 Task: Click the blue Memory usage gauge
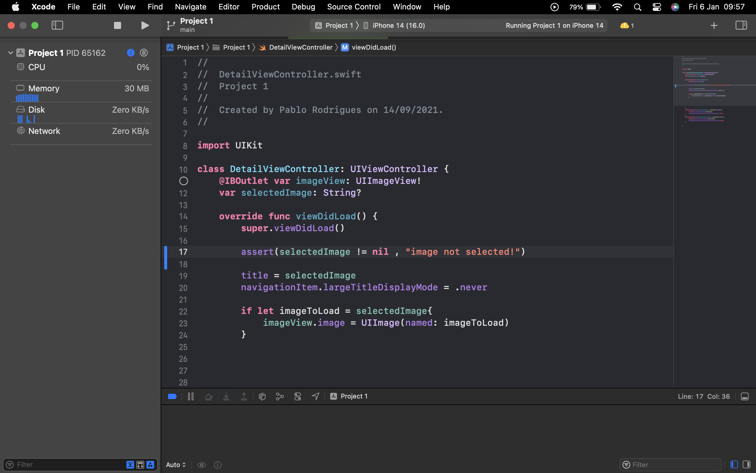coord(27,98)
